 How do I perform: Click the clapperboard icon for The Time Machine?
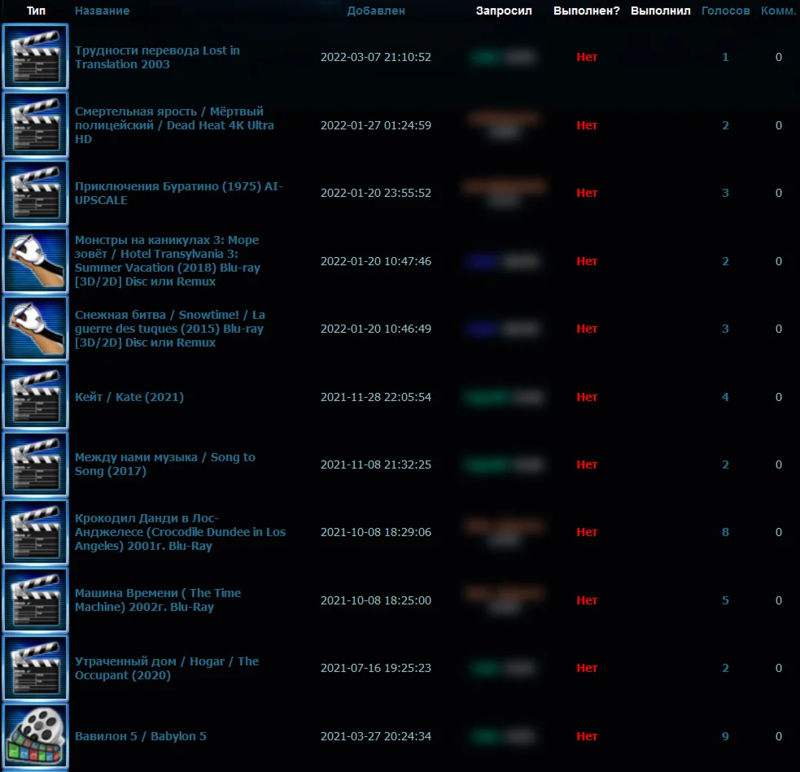coord(35,600)
